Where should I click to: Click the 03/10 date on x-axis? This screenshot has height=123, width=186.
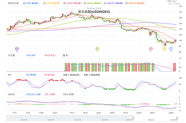(x=126, y=113)
